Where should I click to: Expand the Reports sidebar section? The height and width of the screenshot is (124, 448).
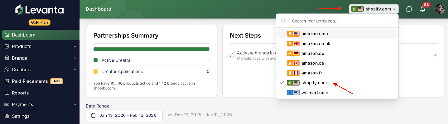coord(75,93)
